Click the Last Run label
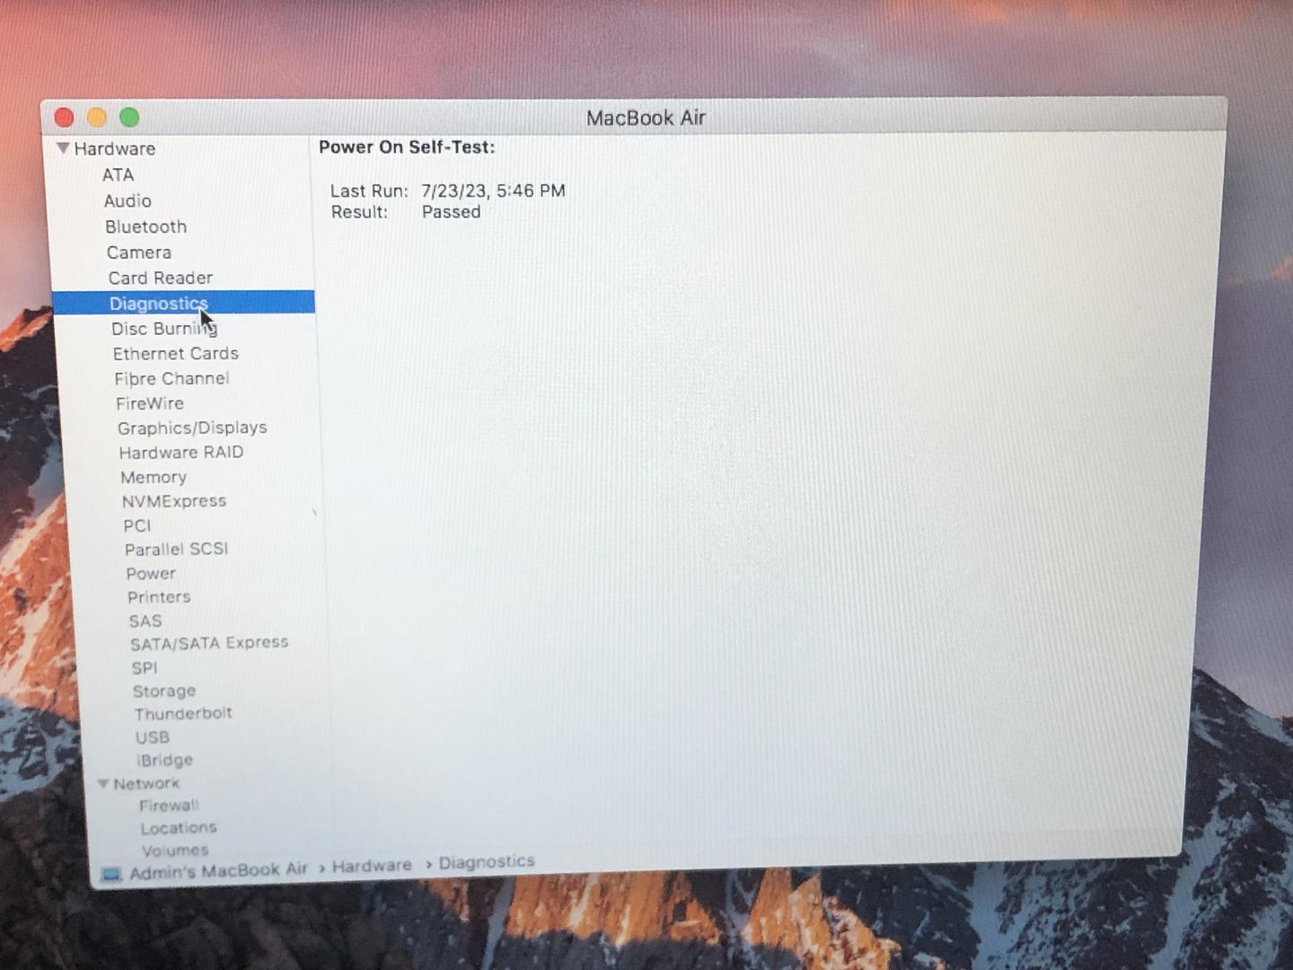Screen dimensions: 1293x970 point(369,191)
